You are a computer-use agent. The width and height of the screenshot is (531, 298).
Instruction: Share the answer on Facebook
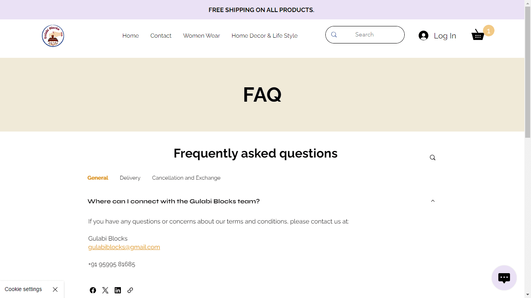(93, 290)
